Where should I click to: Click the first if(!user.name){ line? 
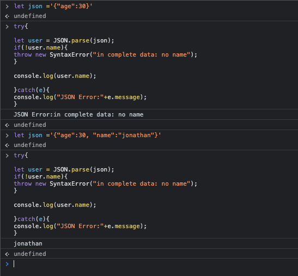click(x=40, y=47)
